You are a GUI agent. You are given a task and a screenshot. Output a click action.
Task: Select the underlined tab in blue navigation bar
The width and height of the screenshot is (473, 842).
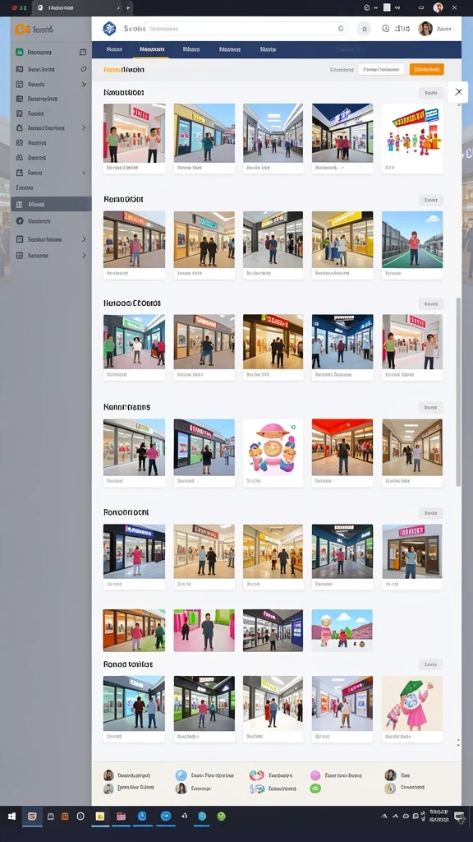click(152, 49)
